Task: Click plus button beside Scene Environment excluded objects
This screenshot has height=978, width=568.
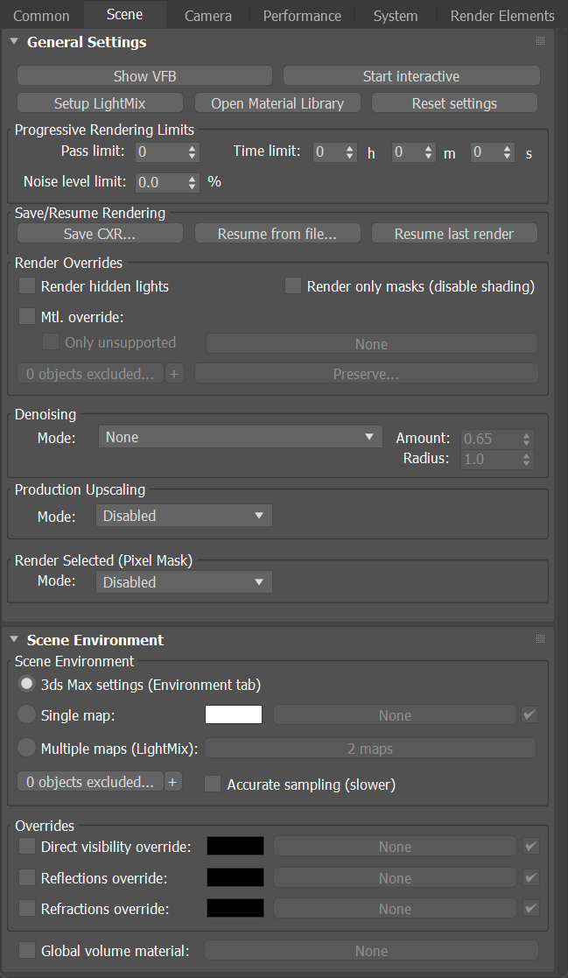Action: pos(173,782)
